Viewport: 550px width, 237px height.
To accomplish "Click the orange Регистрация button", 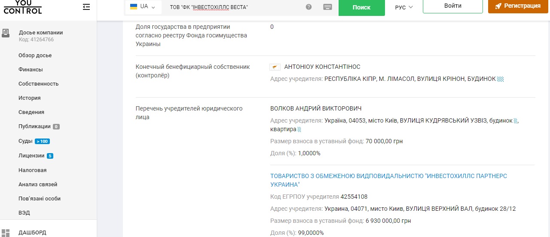I will tap(517, 6).
